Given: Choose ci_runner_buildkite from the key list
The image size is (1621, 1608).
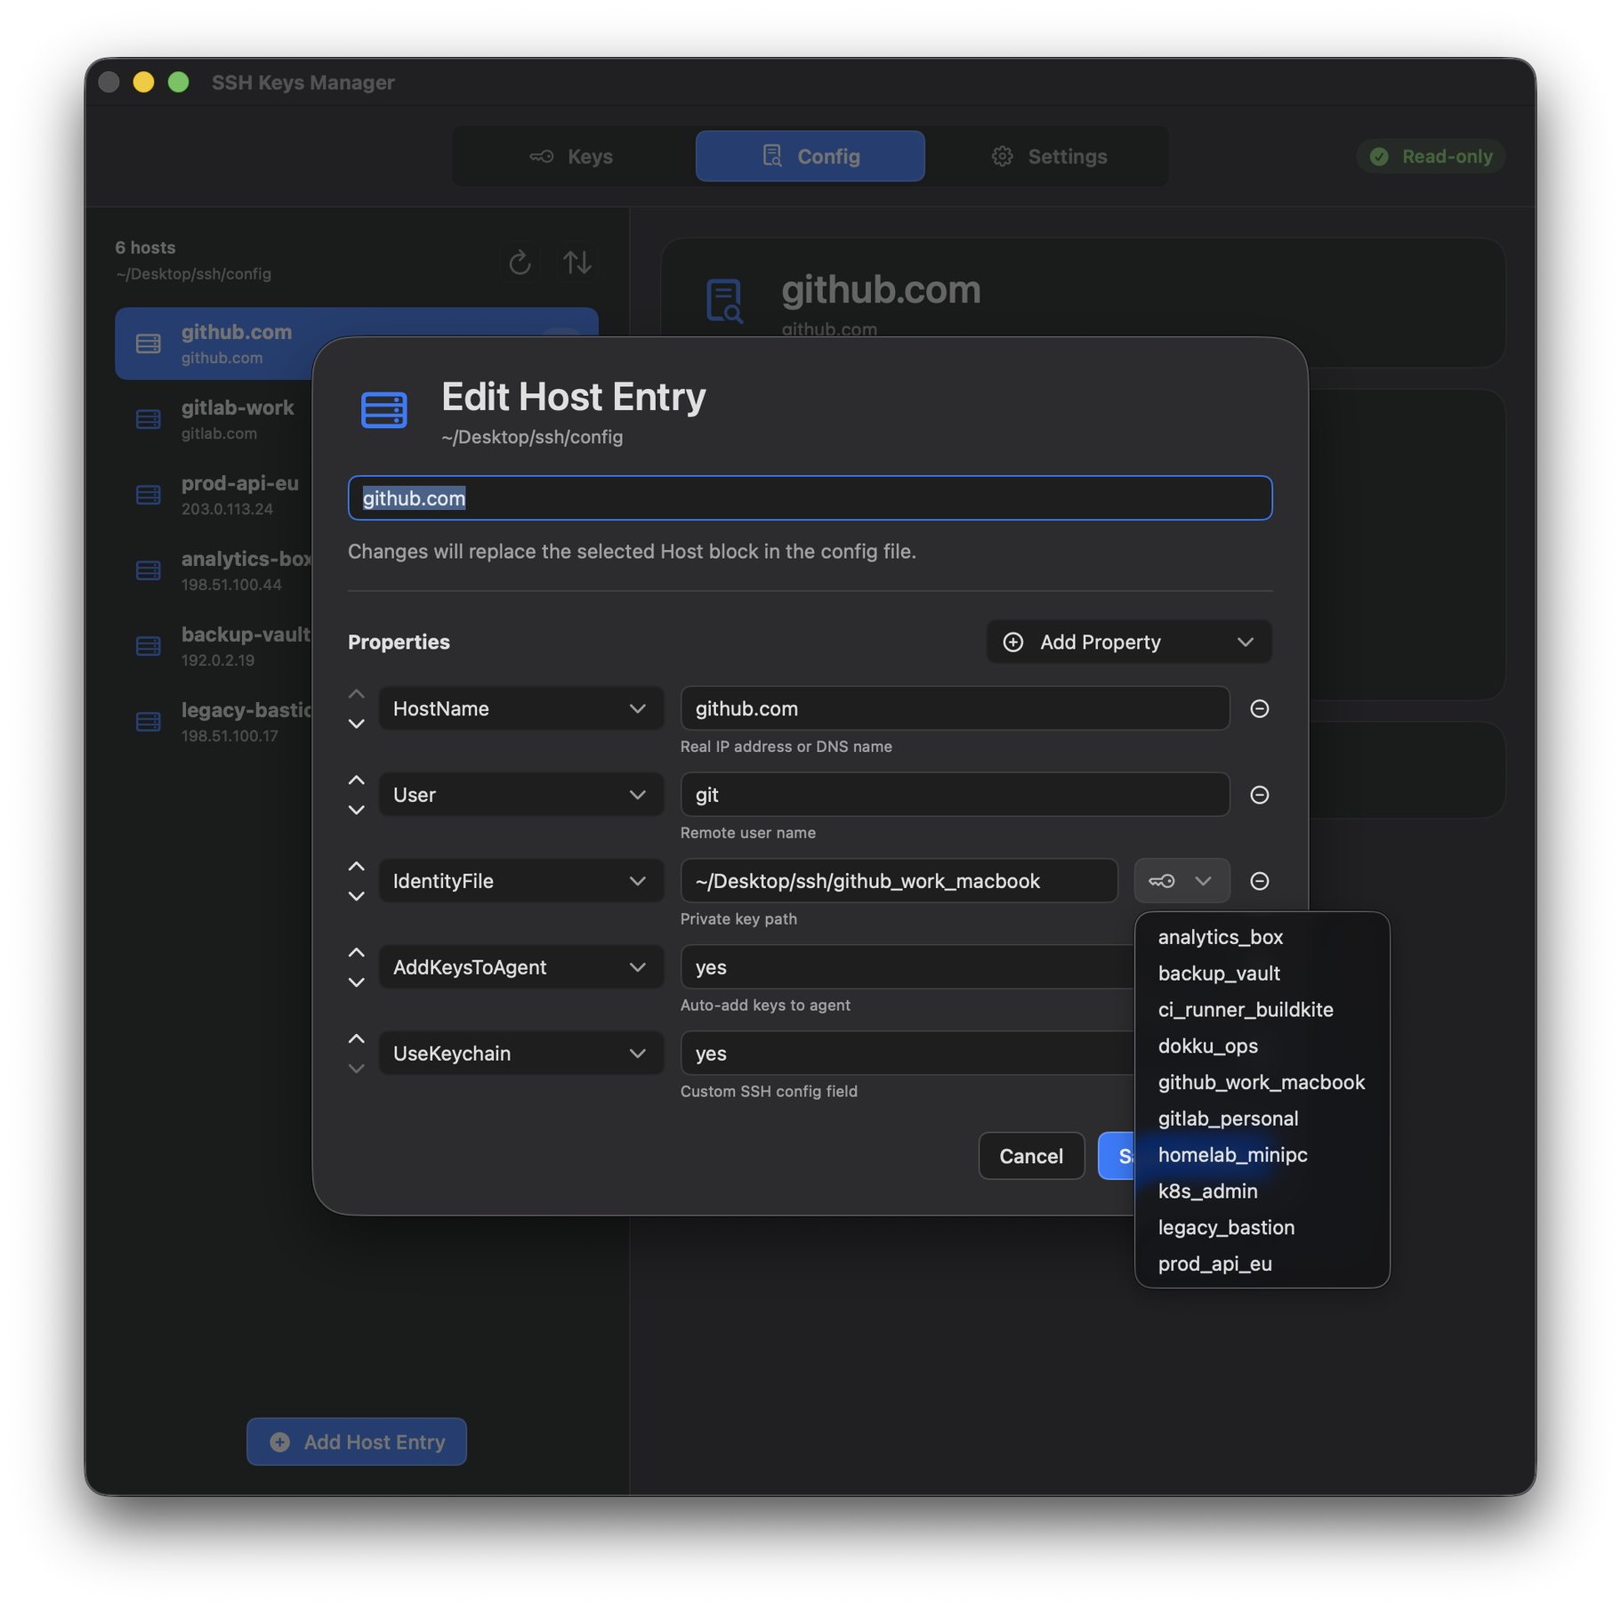Looking at the screenshot, I should pos(1262,1010).
